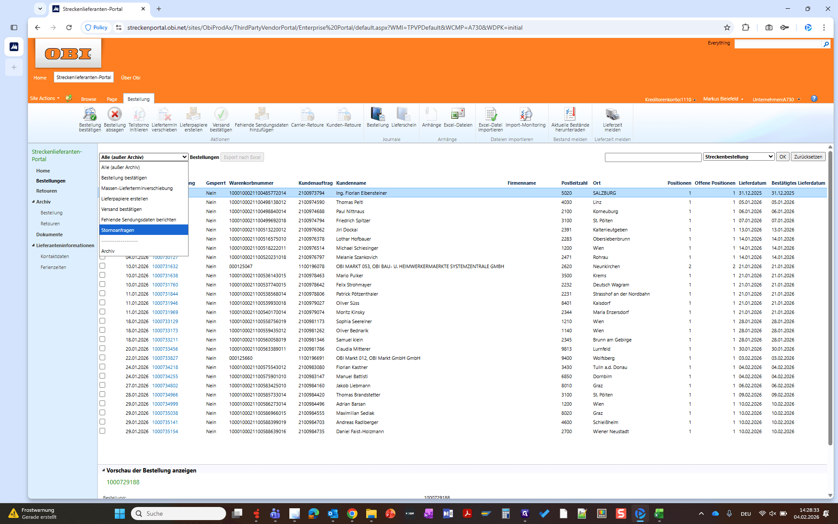Check the row of order 1000733129
838x524 pixels.
[103, 321]
